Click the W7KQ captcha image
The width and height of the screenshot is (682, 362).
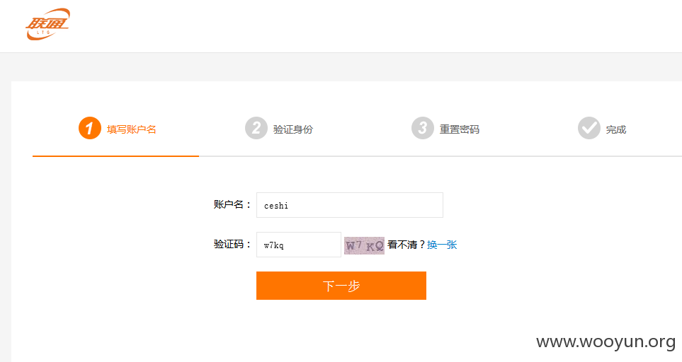pyautogui.click(x=365, y=245)
